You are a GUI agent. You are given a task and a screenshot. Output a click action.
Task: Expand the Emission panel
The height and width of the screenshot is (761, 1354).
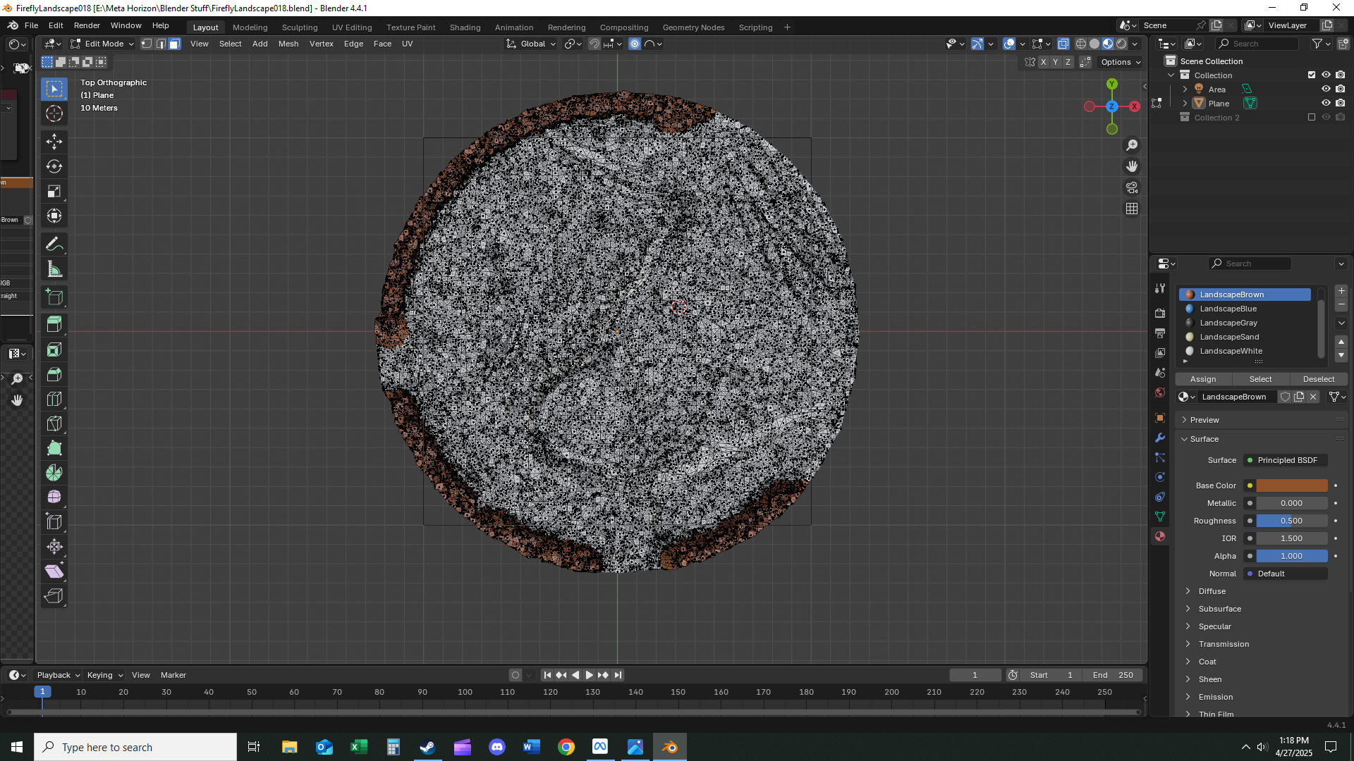1216,697
